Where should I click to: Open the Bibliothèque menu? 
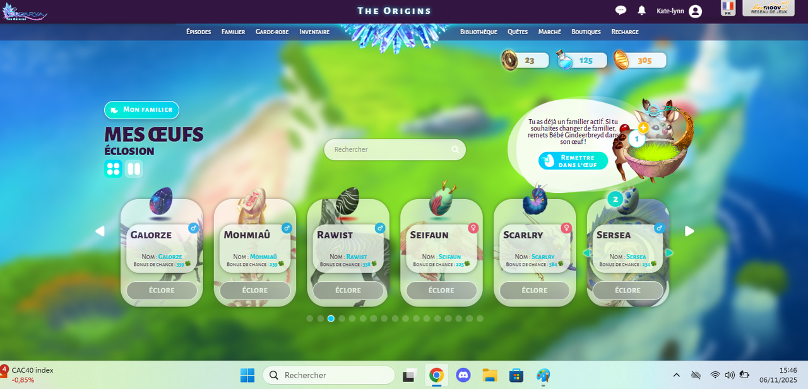click(478, 32)
